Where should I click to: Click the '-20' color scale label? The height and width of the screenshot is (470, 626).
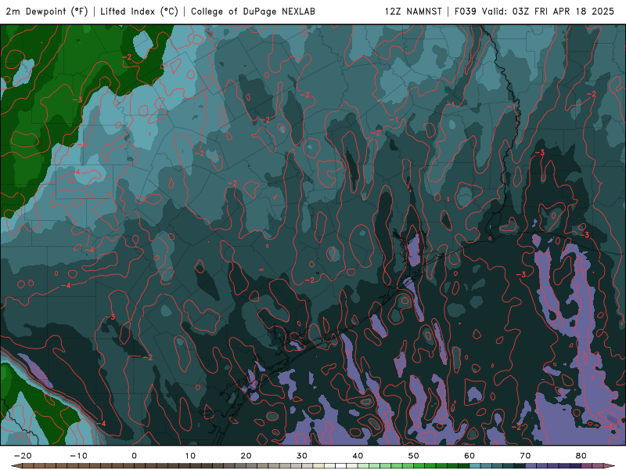[x=23, y=456]
